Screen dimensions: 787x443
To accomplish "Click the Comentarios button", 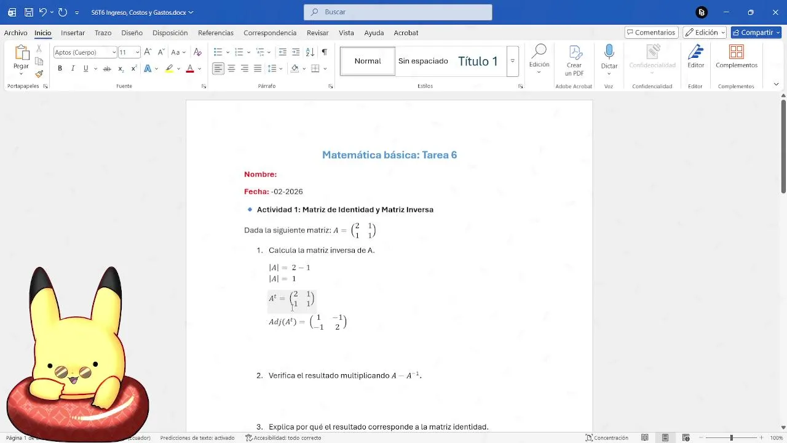I will click(651, 33).
